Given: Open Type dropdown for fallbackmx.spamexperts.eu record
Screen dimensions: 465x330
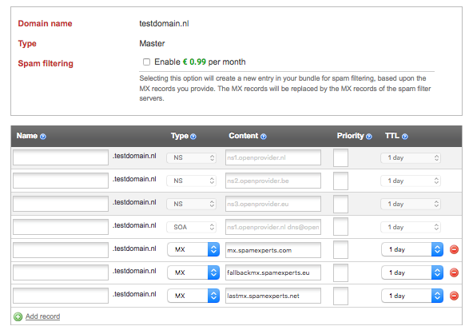Looking at the screenshot, I should [193, 272].
